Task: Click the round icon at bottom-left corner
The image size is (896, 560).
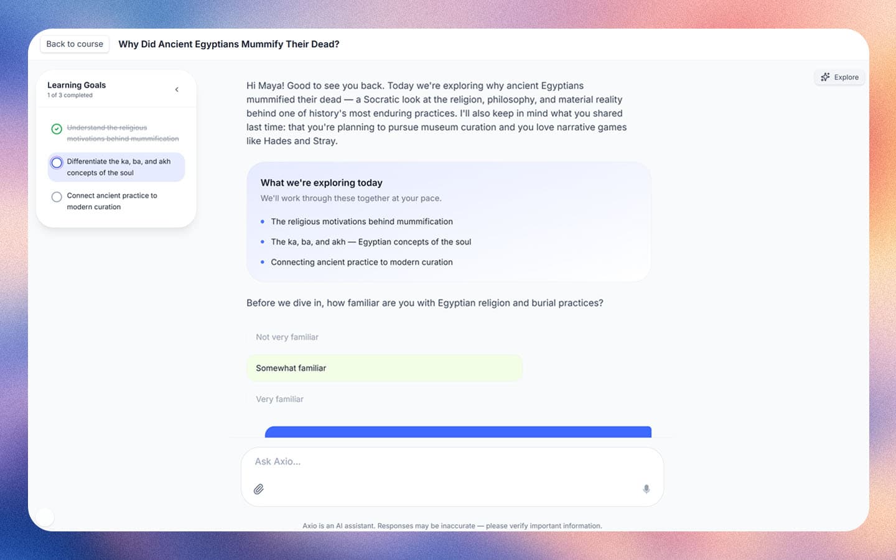Action: pyautogui.click(x=45, y=516)
